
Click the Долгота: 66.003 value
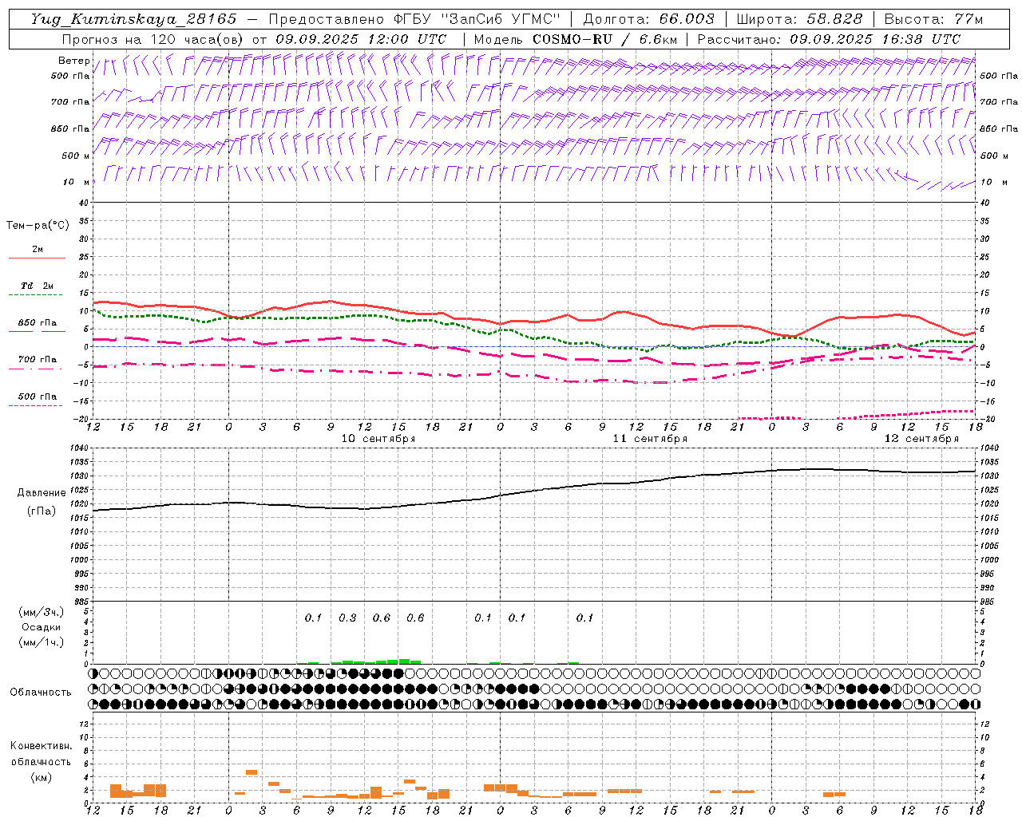[x=649, y=19]
